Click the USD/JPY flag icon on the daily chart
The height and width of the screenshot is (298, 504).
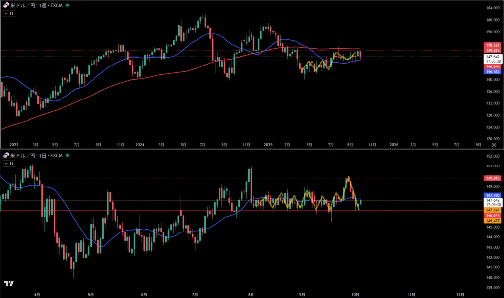tap(5, 156)
